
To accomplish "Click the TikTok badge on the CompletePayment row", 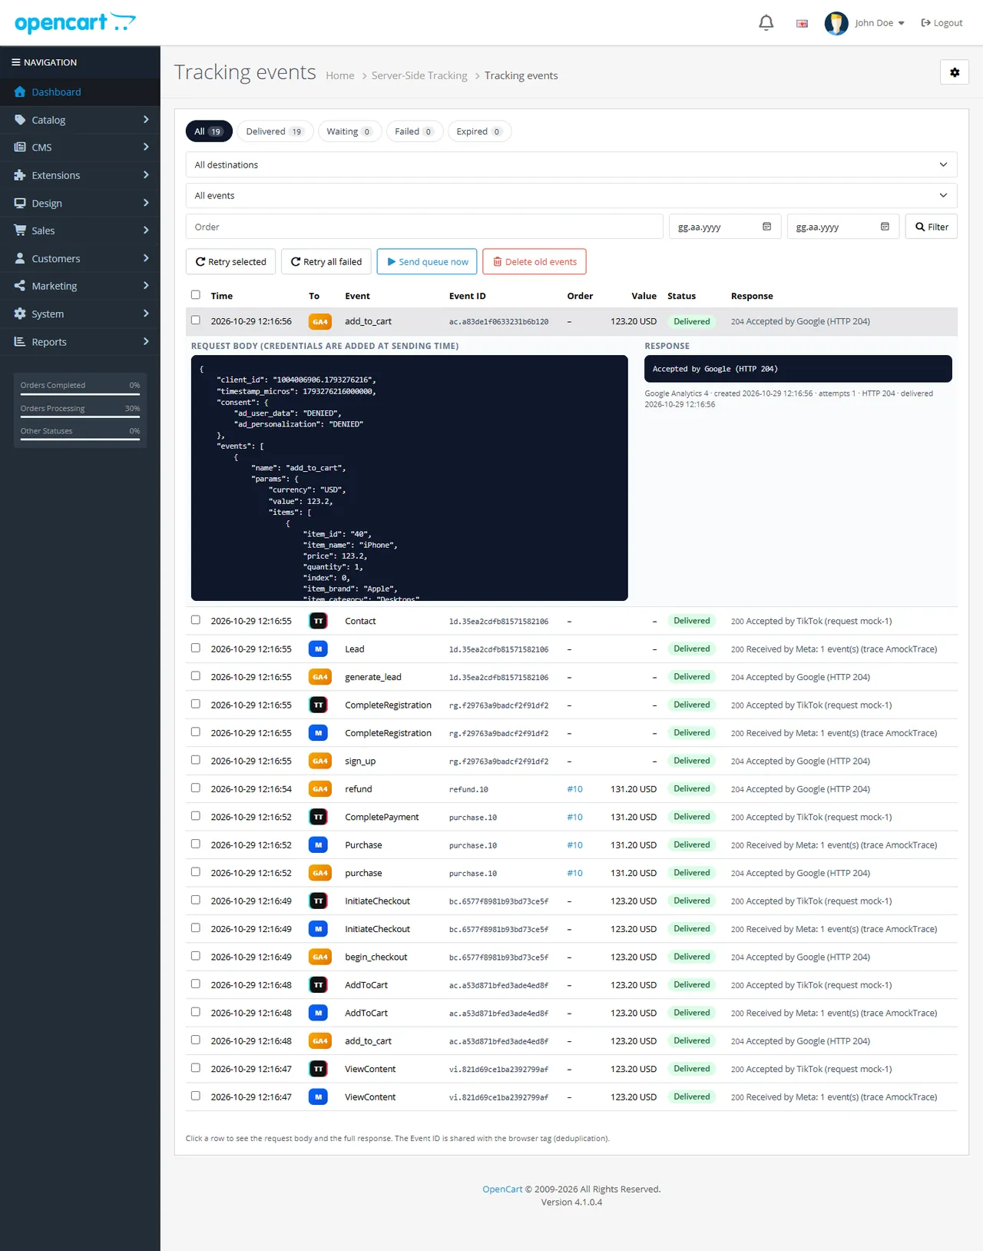I will pyautogui.click(x=318, y=817).
